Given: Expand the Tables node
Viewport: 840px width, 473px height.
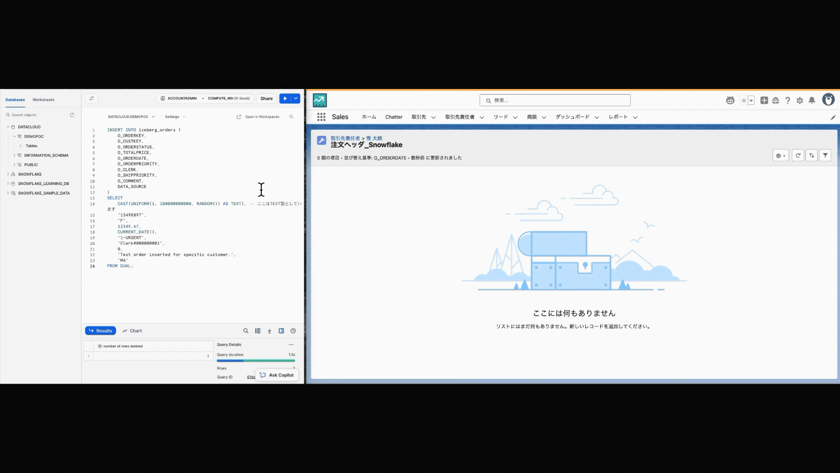Looking at the screenshot, I should coord(21,146).
